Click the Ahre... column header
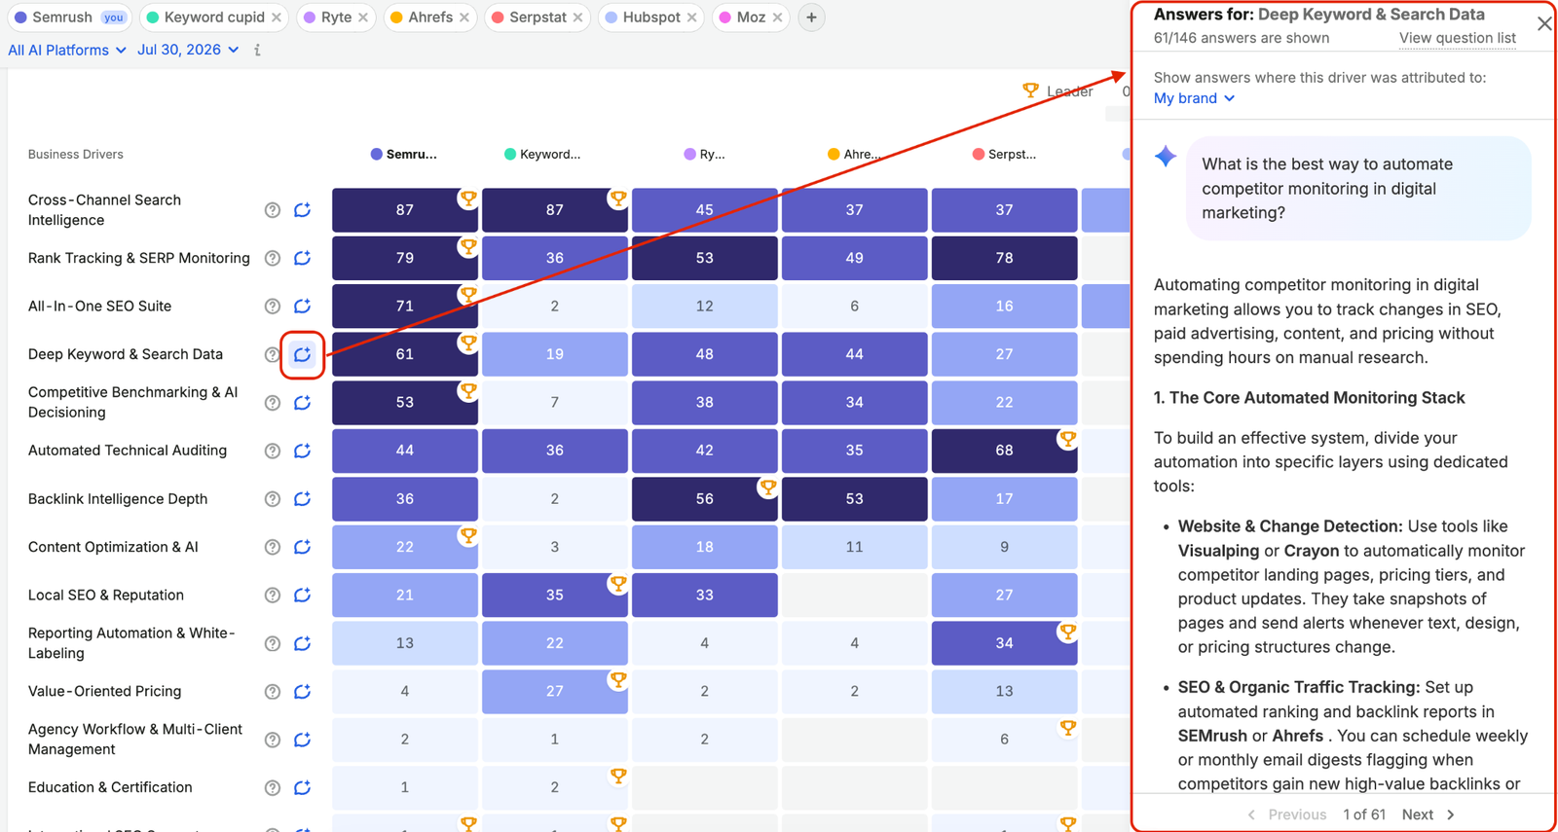The height and width of the screenshot is (832, 1558). tap(854, 154)
